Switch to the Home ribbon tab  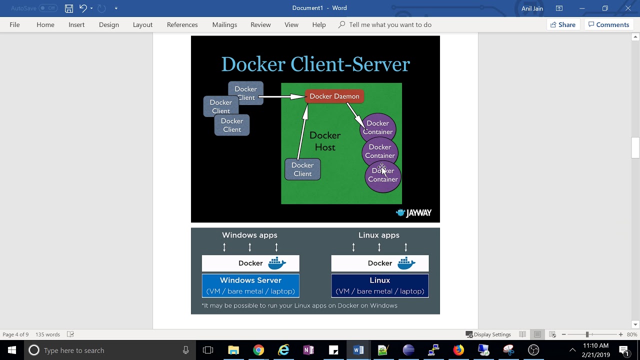[x=45, y=24]
